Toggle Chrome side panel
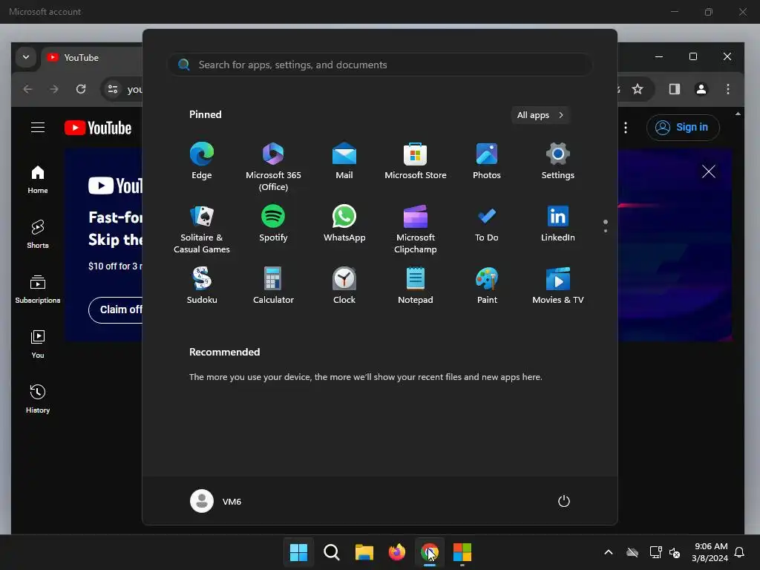The height and width of the screenshot is (570, 760). 674,89
